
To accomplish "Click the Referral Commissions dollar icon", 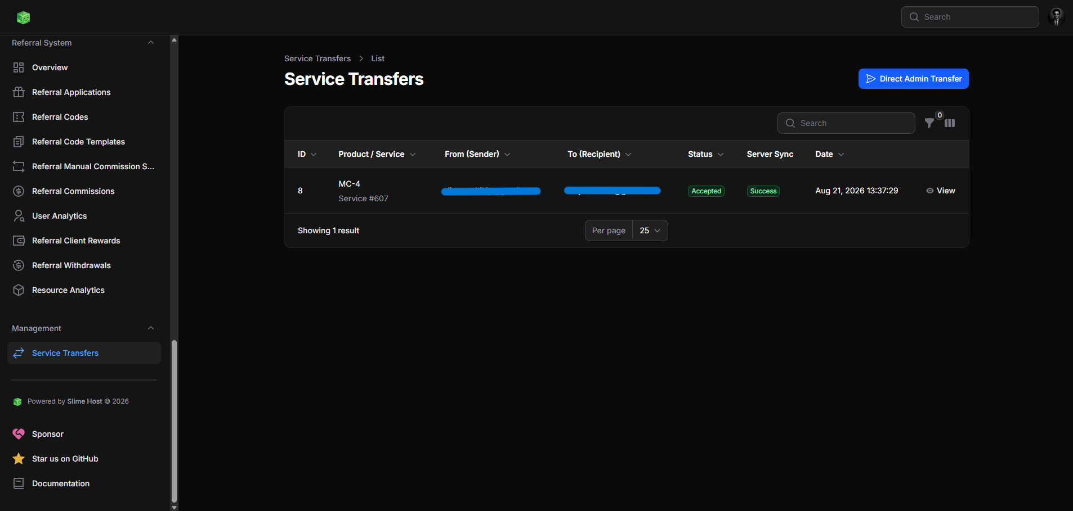I will [19, 191].
